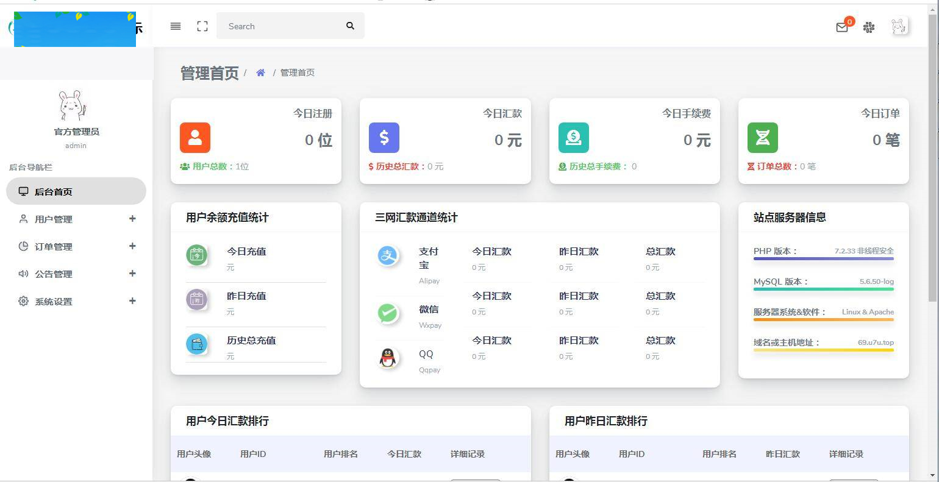Select the QQ (Qqpay) penguin icon
Viewport: 939px width, 482px height.
(x=387, y=357)
